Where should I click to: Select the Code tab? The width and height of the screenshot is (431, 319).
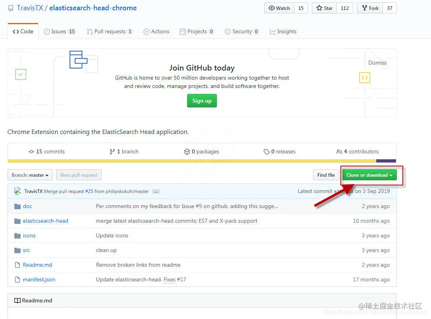(23, 31)
